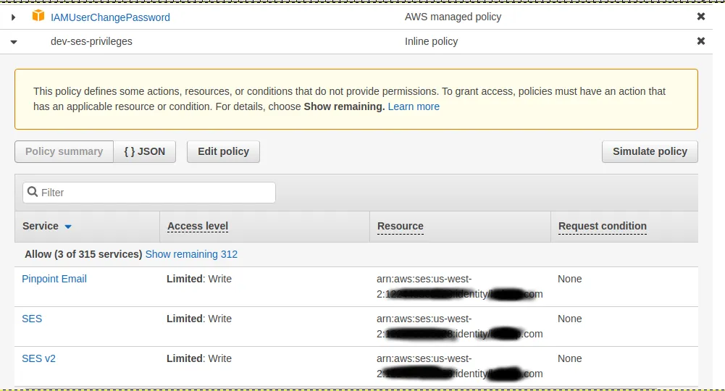The image size is (725, 391).
Task: Select Limited: Write in SES v2 row
Action: [x=199, y=358]
